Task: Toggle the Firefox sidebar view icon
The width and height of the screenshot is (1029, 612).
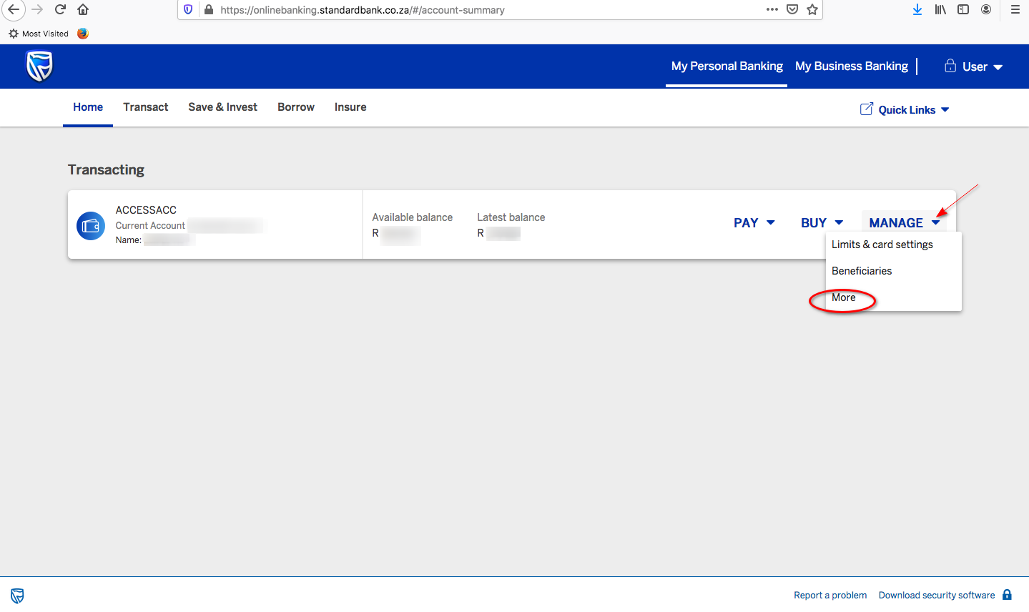Action: tap(963, 9)
